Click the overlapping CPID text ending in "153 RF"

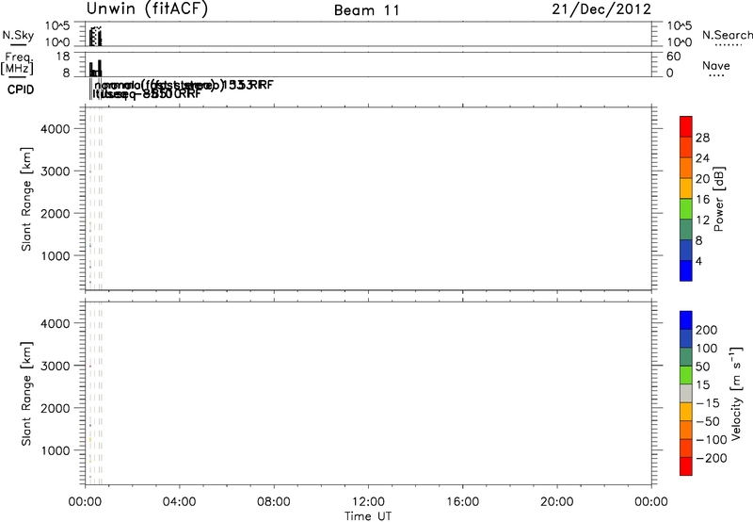184,86
